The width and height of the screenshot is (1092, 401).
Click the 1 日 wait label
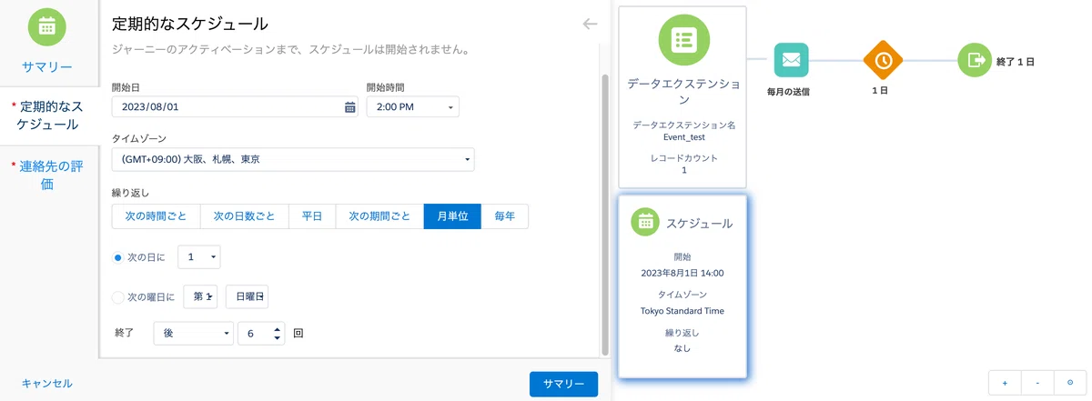(x=880, y=92)
